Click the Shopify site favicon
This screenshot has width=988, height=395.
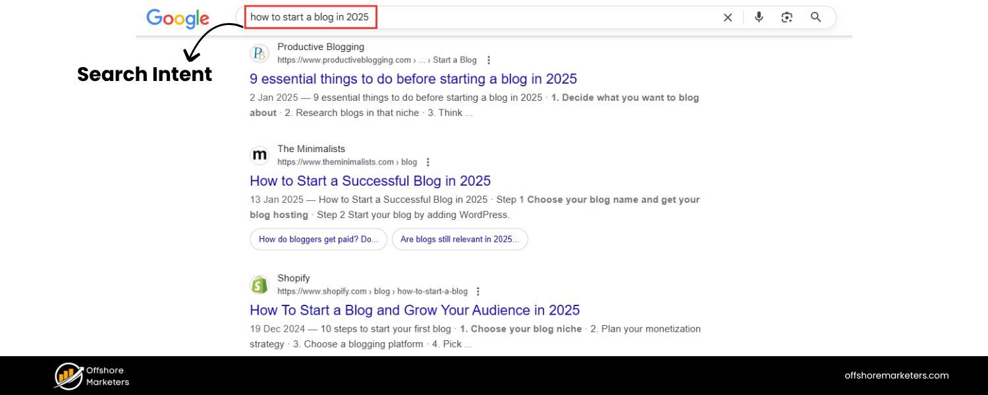point(260,284)
